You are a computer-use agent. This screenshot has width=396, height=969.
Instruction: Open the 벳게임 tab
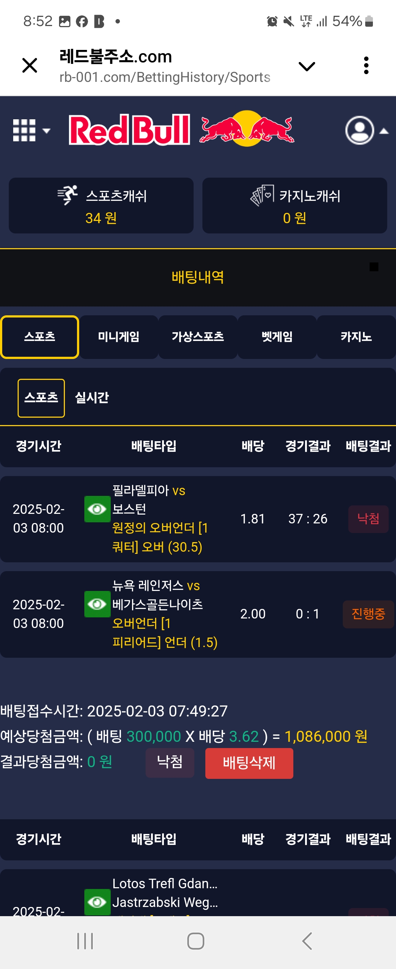[x=277, y=337]
